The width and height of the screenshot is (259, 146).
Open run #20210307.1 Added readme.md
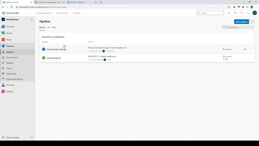pos(102,56)
